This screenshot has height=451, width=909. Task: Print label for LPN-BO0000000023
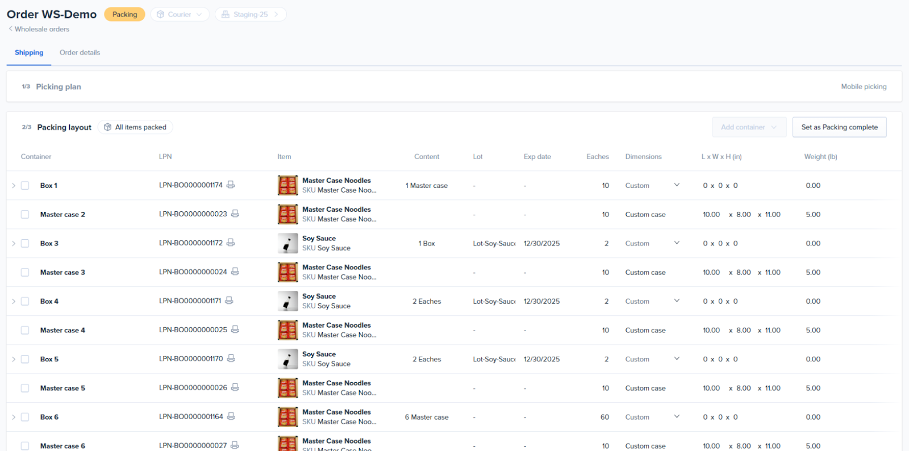click(235, 214)
